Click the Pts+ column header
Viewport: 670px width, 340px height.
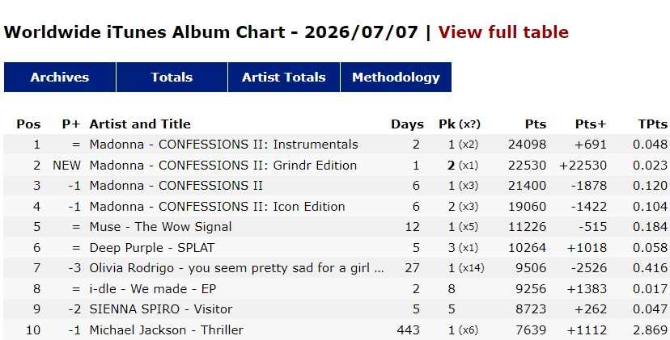pyautogui.click(x=591, y=124)
